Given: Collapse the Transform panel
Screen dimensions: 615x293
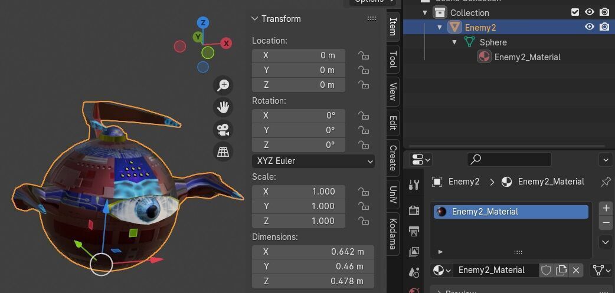Looking at the screenshot, I should (254, 19).
